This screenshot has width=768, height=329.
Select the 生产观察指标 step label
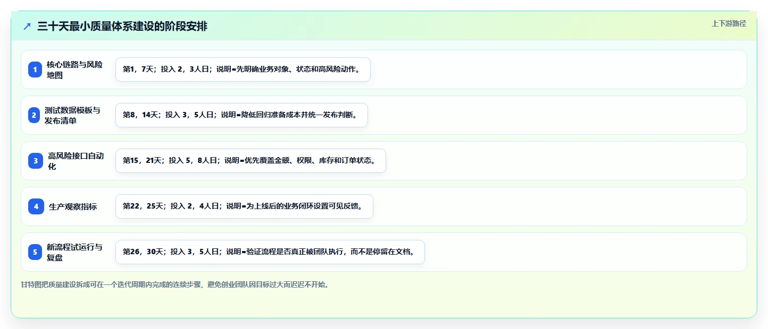pyautogui.click(x=73, y=206)
